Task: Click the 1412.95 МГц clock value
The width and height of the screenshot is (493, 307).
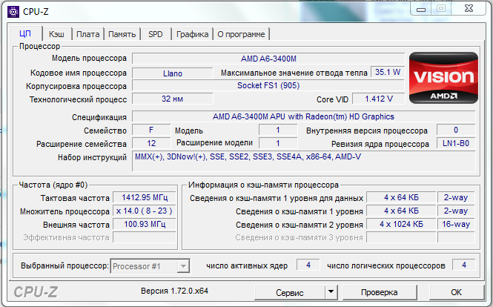Action: (x=145, y=197)
